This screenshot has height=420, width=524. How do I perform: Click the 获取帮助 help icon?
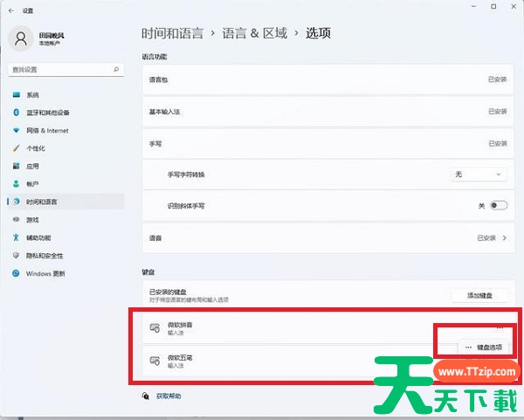coord(146,396)
